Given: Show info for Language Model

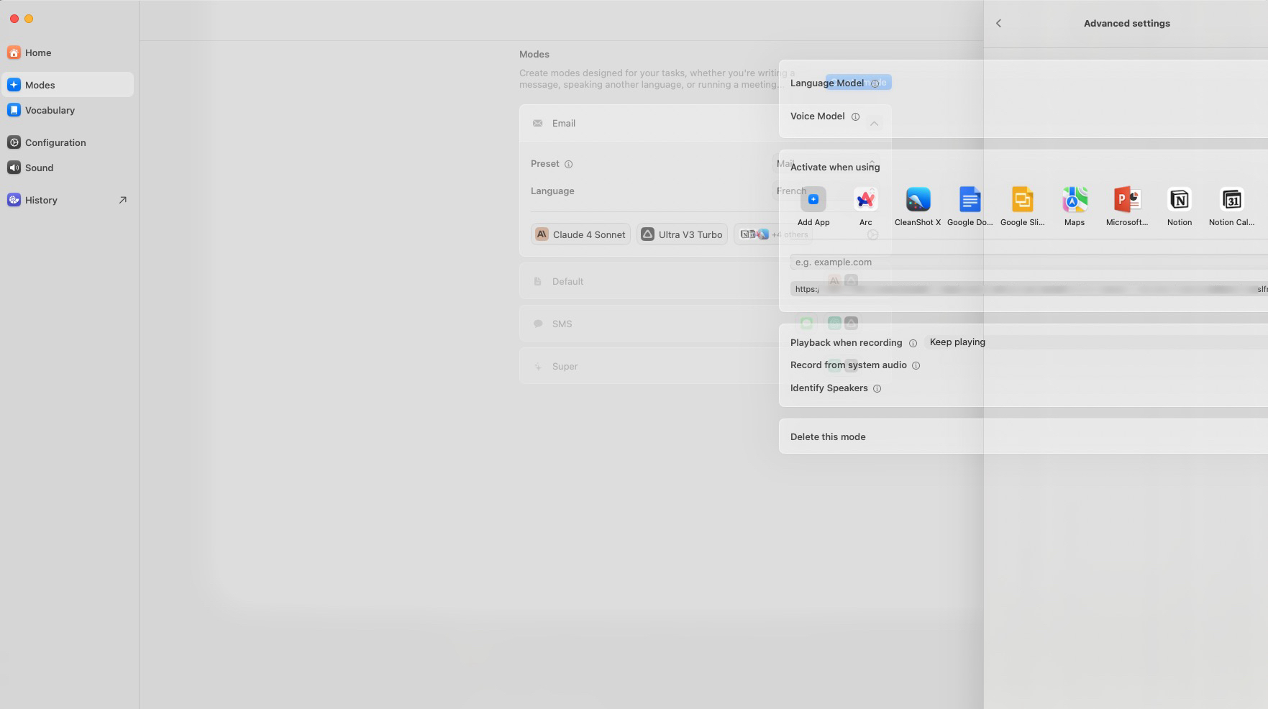Looking at the screenshot, I should (875, 83).
